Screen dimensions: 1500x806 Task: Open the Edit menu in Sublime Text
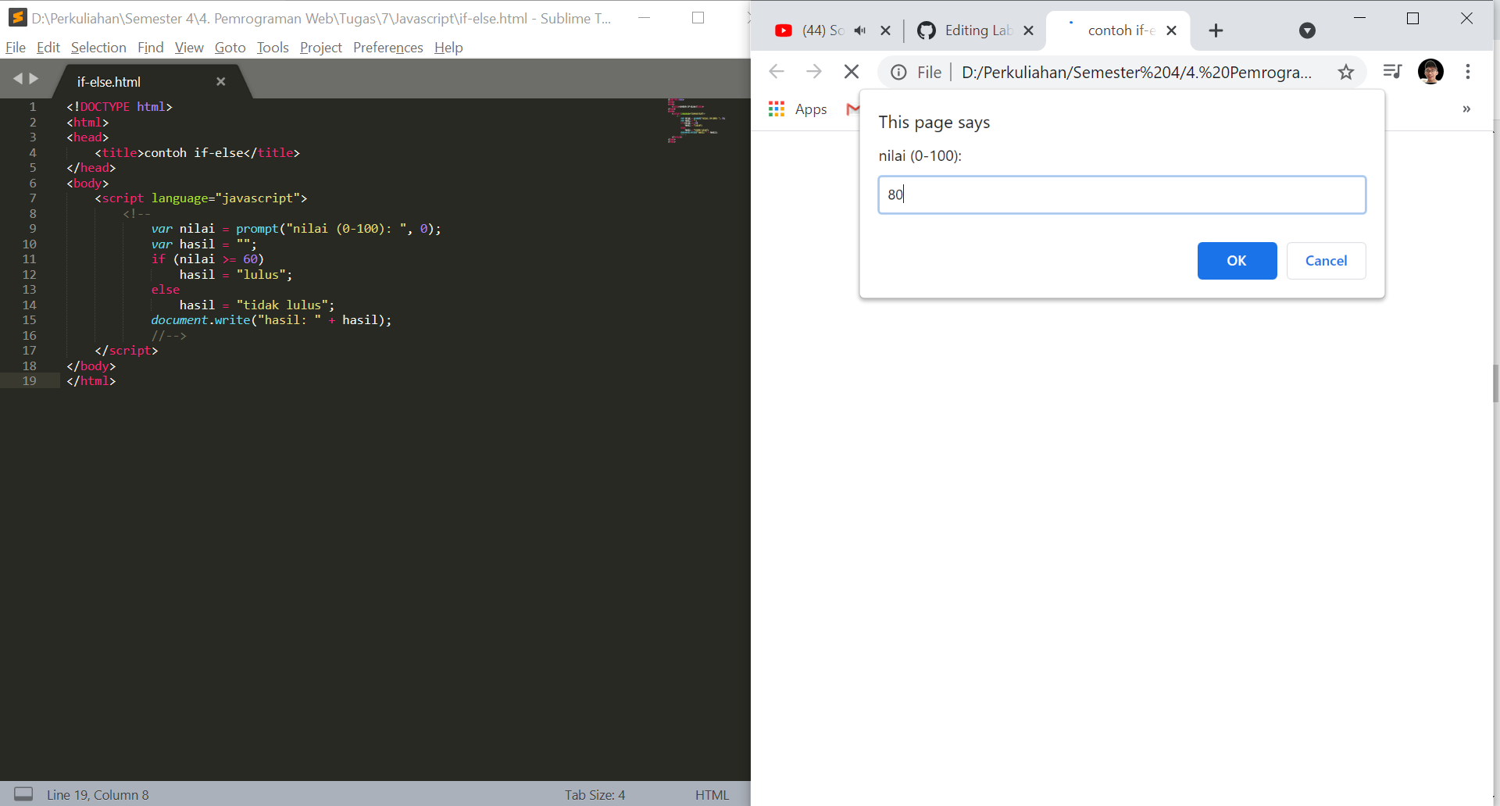[48, 48]
